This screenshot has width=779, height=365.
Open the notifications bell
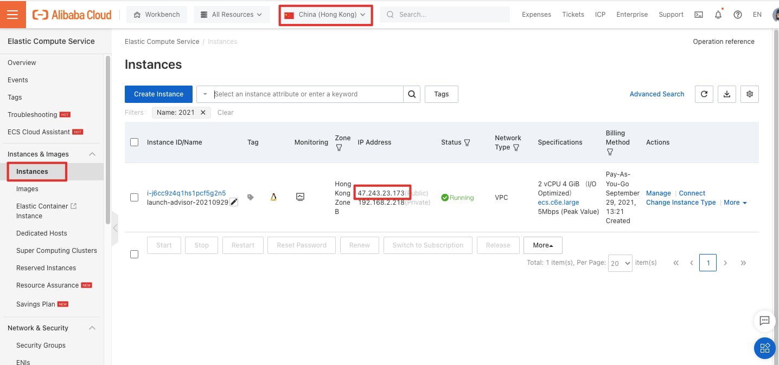click(718, 15)
